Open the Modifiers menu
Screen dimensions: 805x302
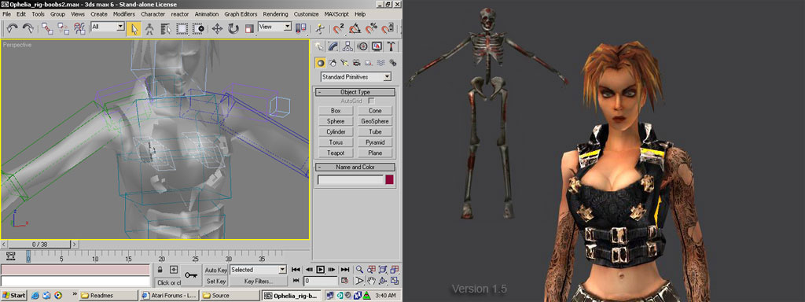[x=123, y=14]
